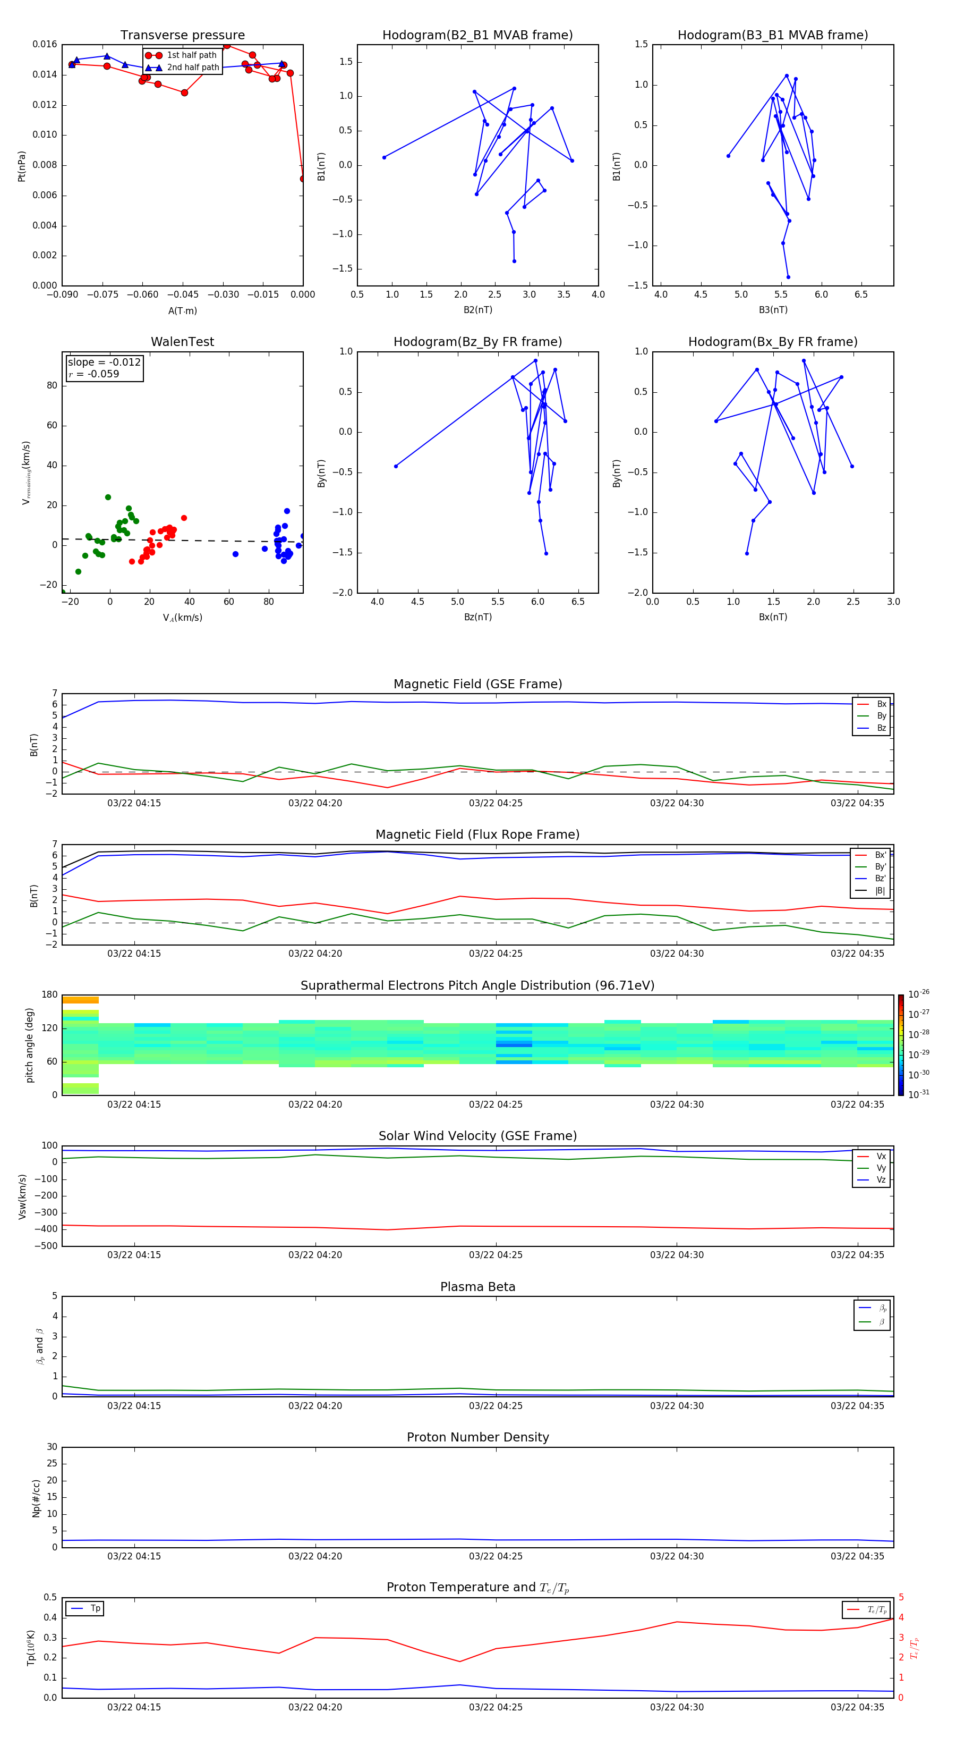Click the 'Hodogram(Bx_By FR frame)' title
Image resolution: width=956 pixels, height=1754 pixels.
(773, 342)
